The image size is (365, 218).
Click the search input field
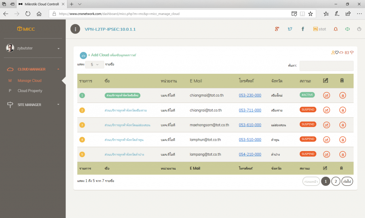coord(327,66)
